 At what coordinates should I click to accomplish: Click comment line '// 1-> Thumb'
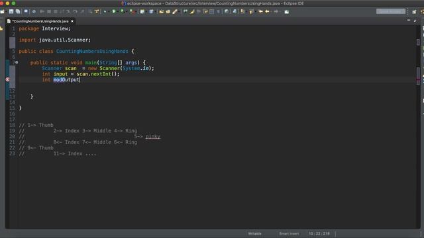click(36, 125)
